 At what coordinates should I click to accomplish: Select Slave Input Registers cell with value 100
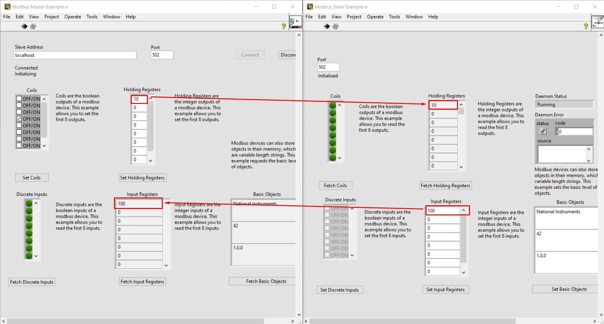443,211
